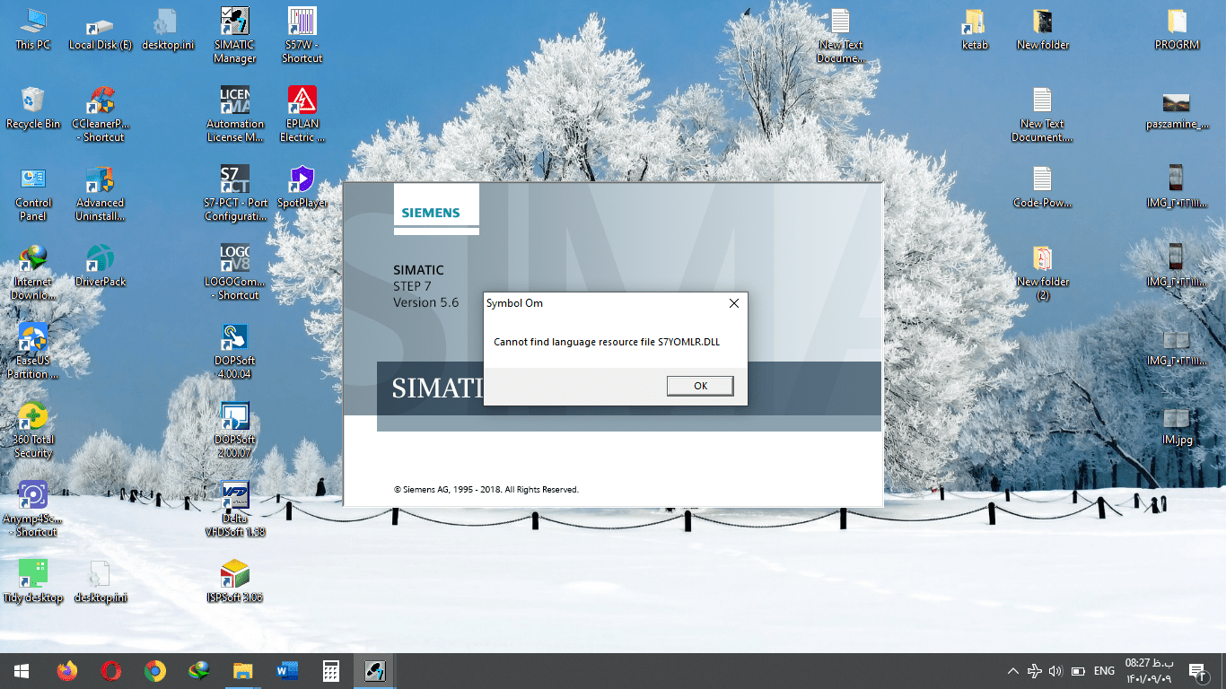Open Firefox from the taskbar
This screenshot has height=689, width=1226.
(x=66, y=670)
